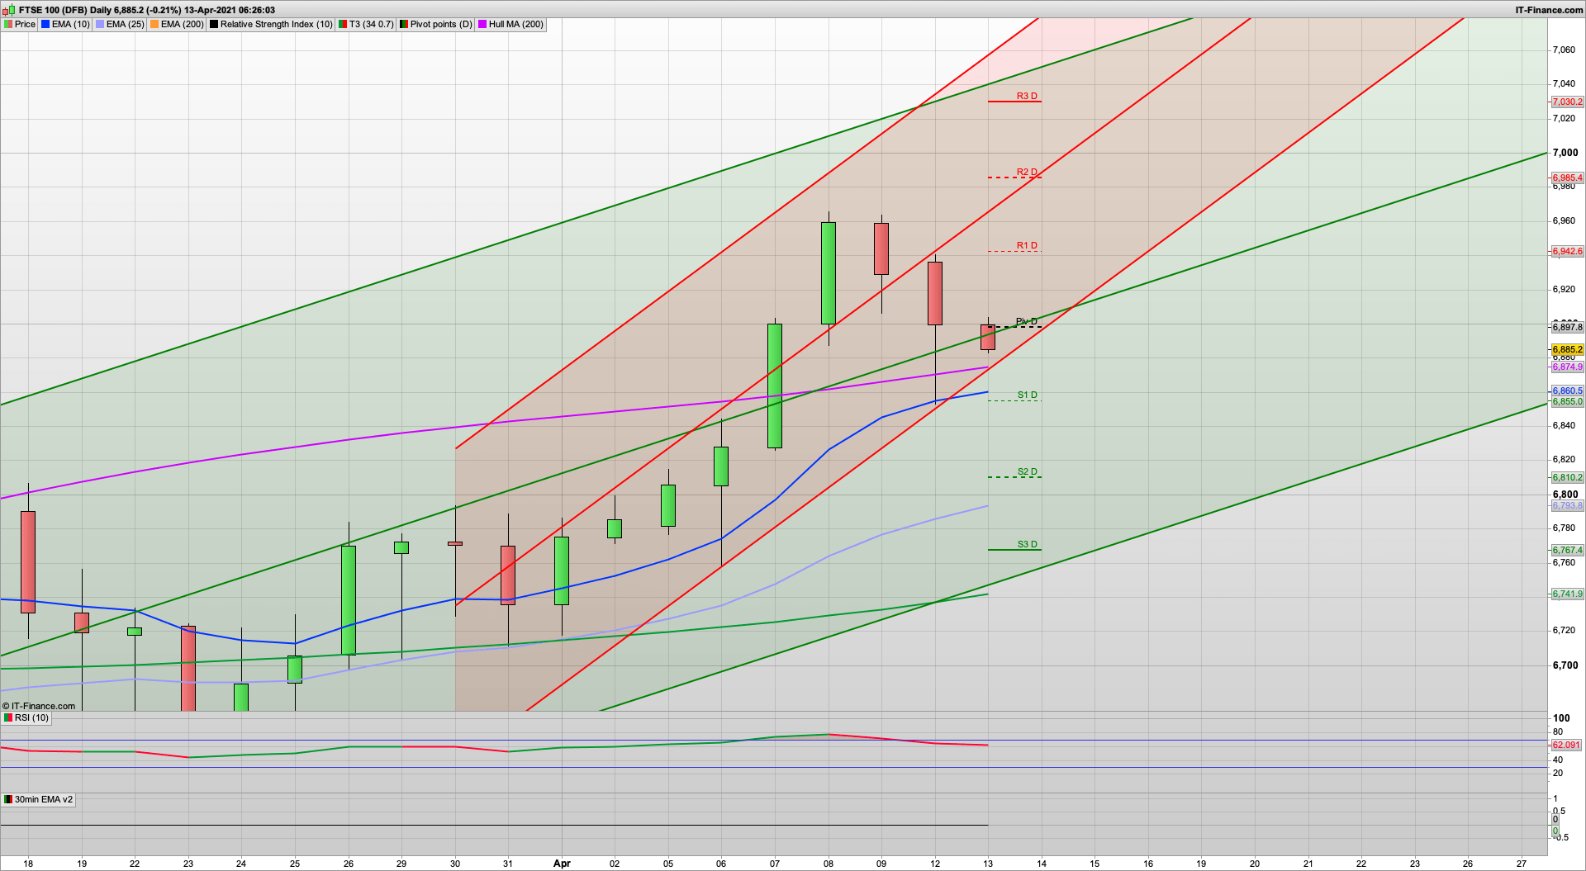Toggle the Price series visibility

[8, 24]
